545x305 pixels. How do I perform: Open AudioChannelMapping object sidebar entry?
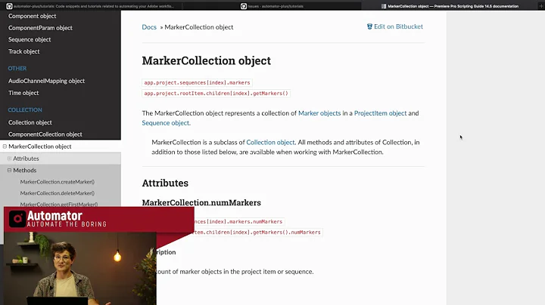[x=47, y=81]
